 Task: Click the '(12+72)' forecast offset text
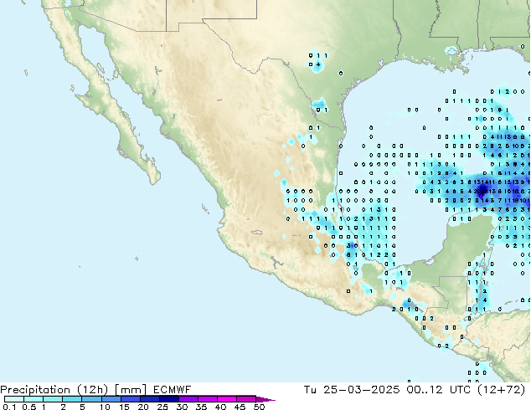tap(501, 390)
